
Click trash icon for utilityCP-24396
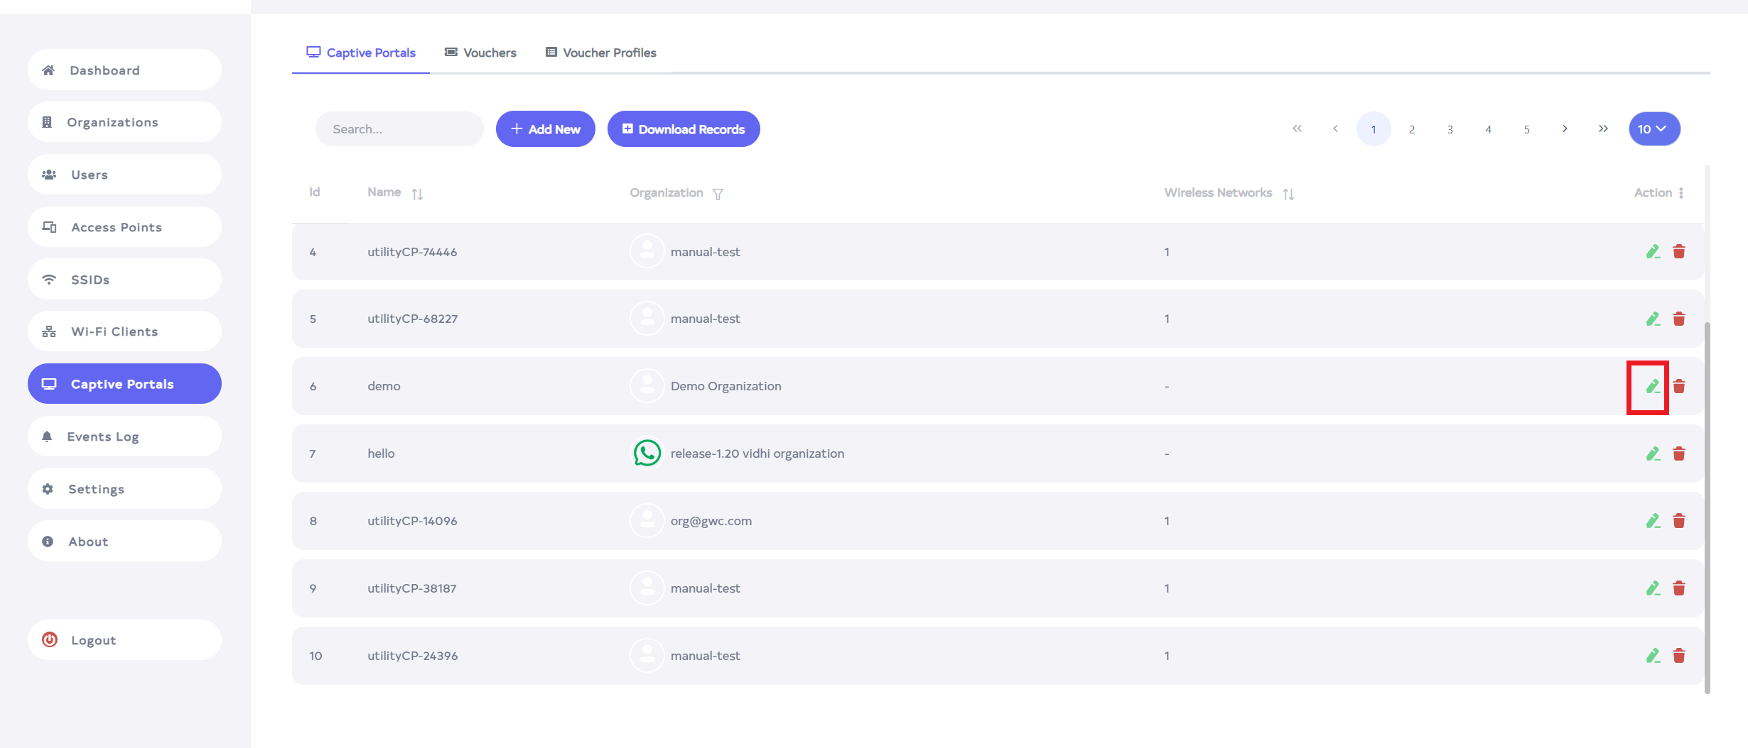coord(1679,656)
